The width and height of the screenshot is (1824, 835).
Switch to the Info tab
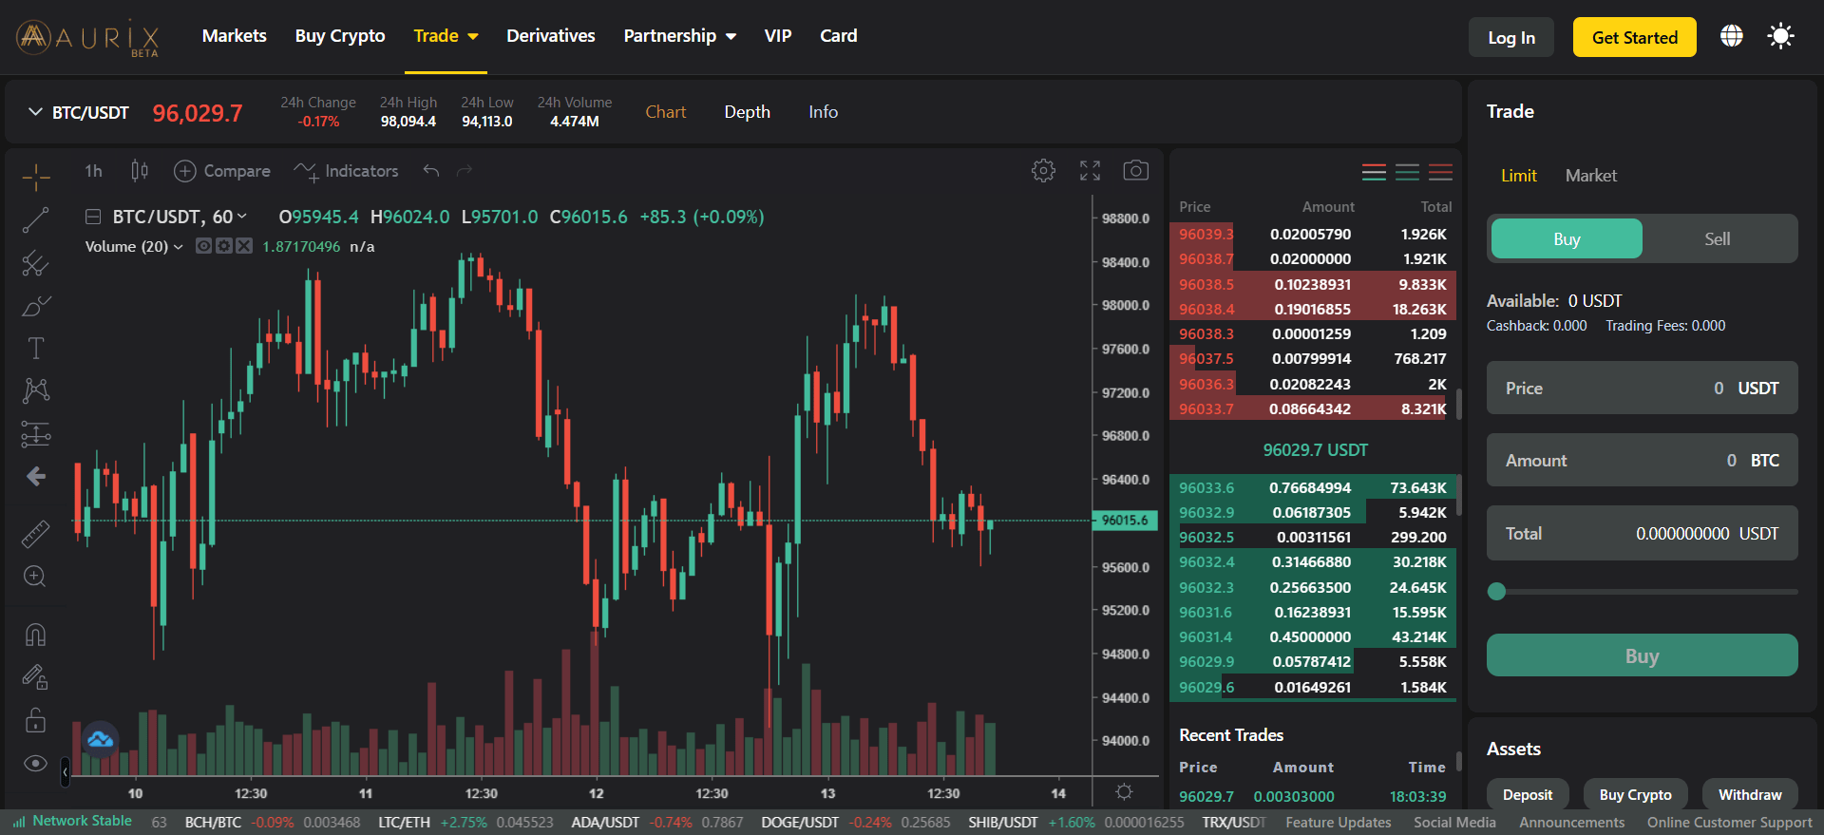(x=823, y=112)
